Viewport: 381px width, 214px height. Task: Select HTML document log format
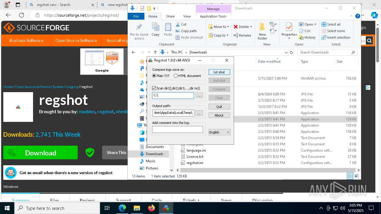click(188, 76)
